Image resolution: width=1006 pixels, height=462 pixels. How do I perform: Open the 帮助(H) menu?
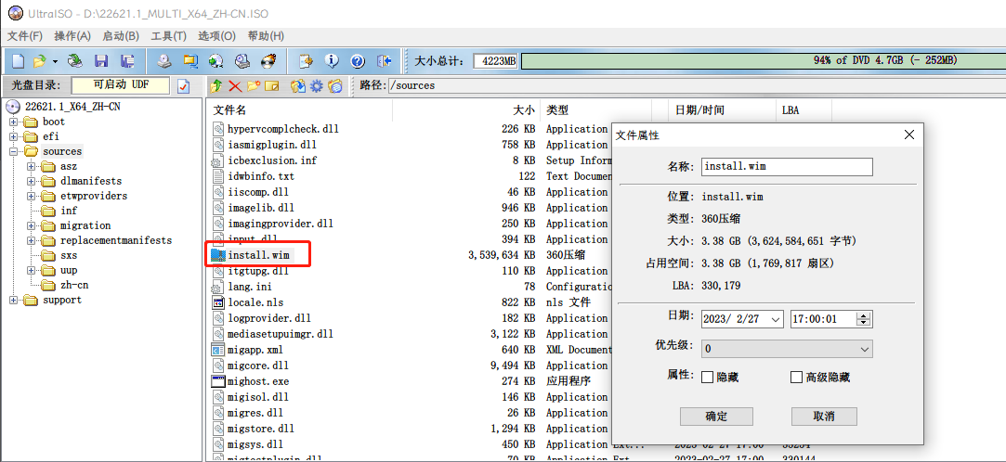coord(266,36)
